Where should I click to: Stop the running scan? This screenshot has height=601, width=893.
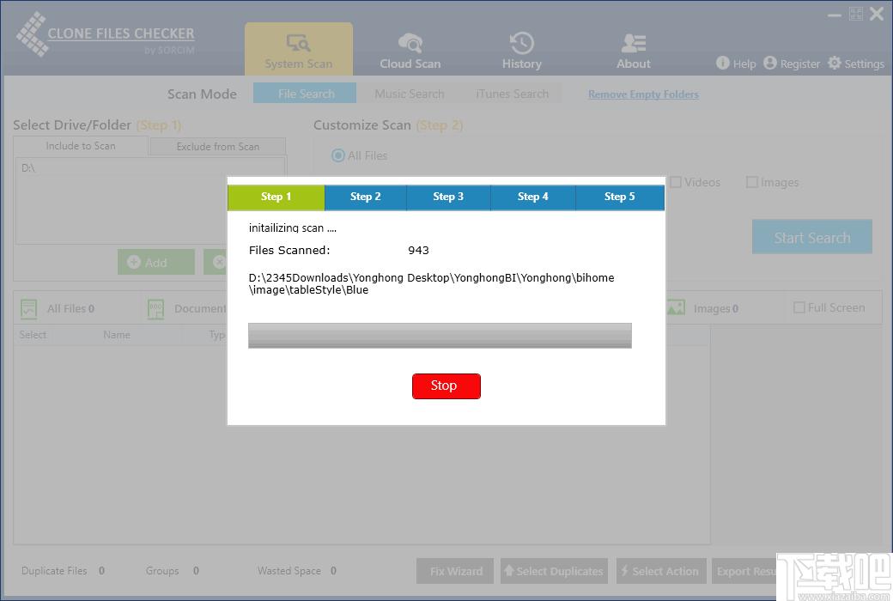click(446, 386)
